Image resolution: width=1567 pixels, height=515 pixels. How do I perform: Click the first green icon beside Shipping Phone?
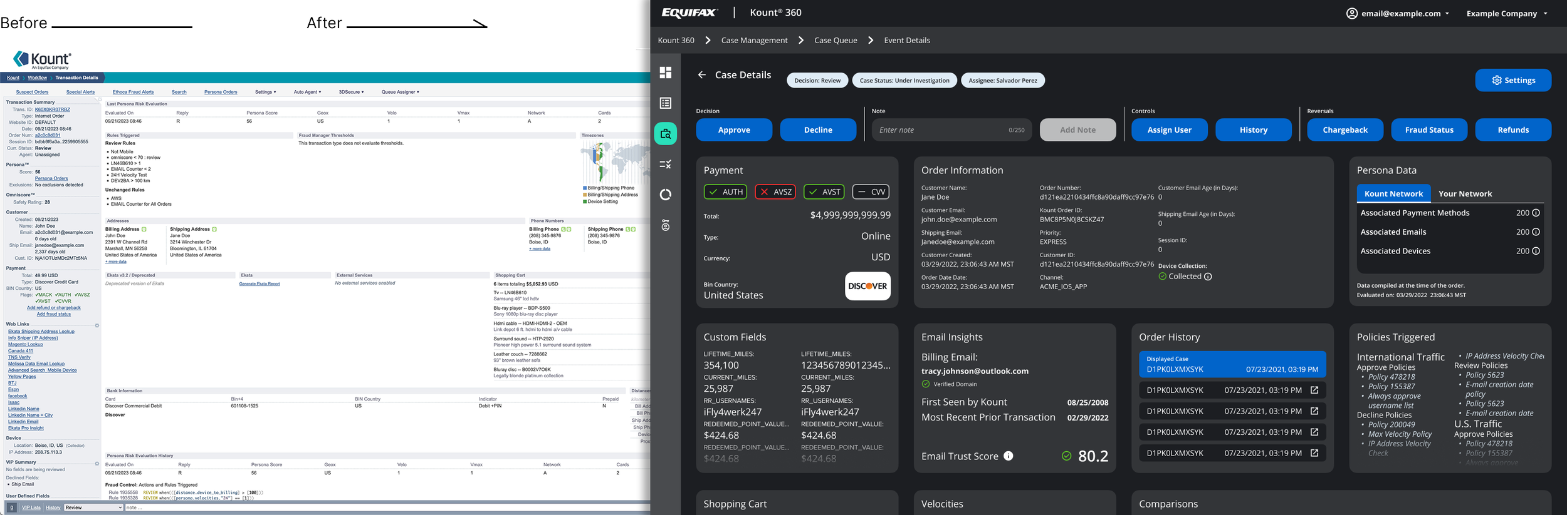[x=628, y=229]
